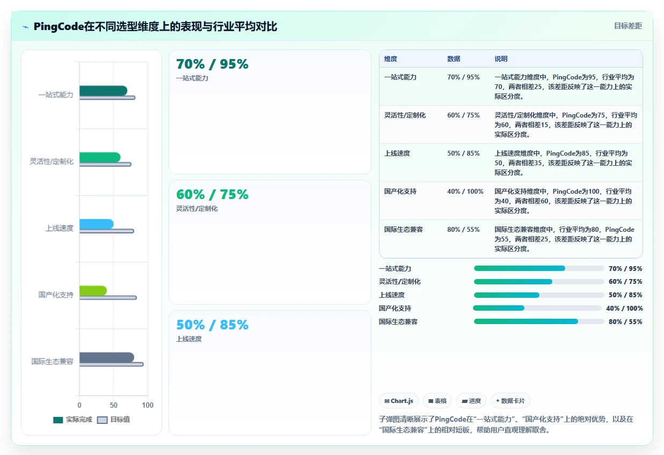
Task: Click the dark teal 一站式能力 chart bar
Action: pyautogui.click(x=103, y=91)
